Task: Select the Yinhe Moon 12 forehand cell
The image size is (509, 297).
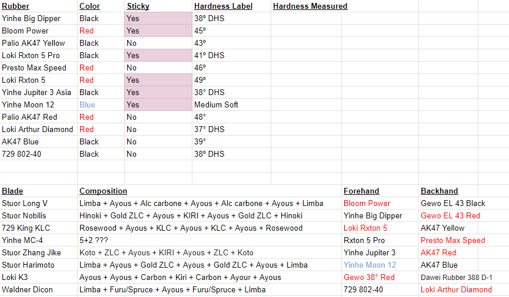Action: coord(380,265)
